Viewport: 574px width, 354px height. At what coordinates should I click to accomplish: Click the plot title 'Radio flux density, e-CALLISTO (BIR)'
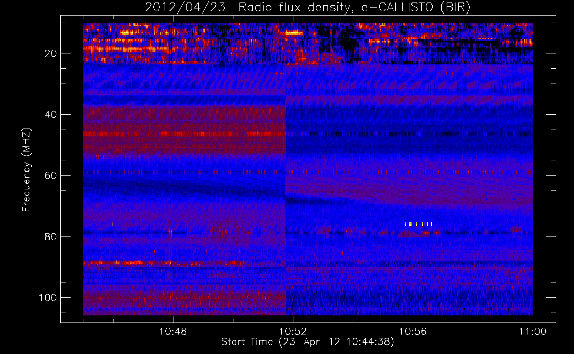tap(354, 7)
